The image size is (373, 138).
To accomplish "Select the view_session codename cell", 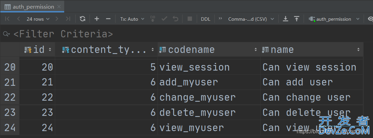I will [x=209, y=67].
